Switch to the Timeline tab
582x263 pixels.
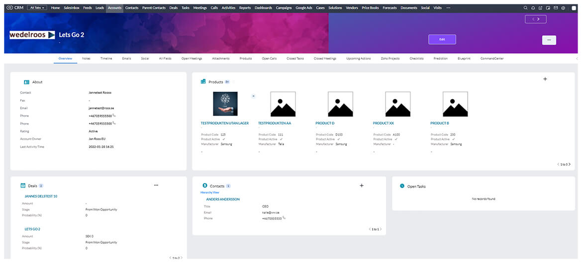pos(106,59)
